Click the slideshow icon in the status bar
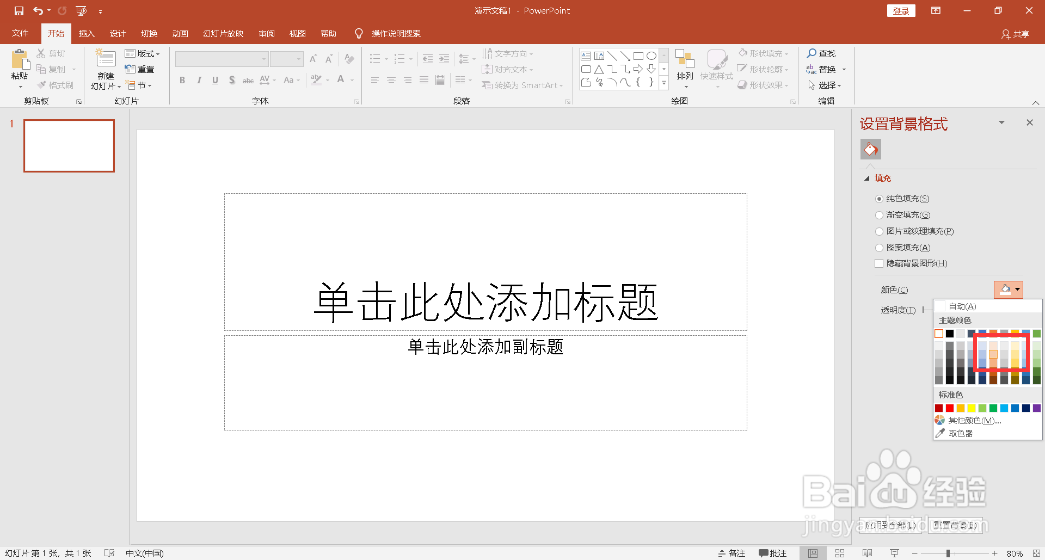 pos(894,553)
